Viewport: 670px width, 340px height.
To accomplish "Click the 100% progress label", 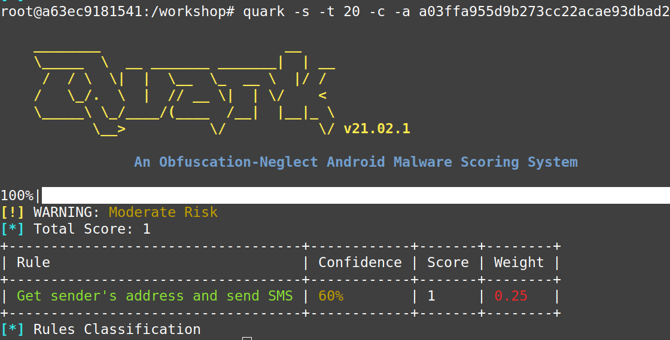I will [17, 195].
